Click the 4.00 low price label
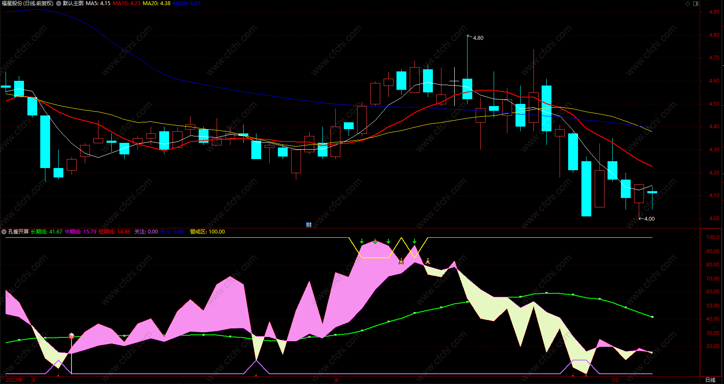The height and width of the screenshot is (384, 724). (x=650, y=219)
